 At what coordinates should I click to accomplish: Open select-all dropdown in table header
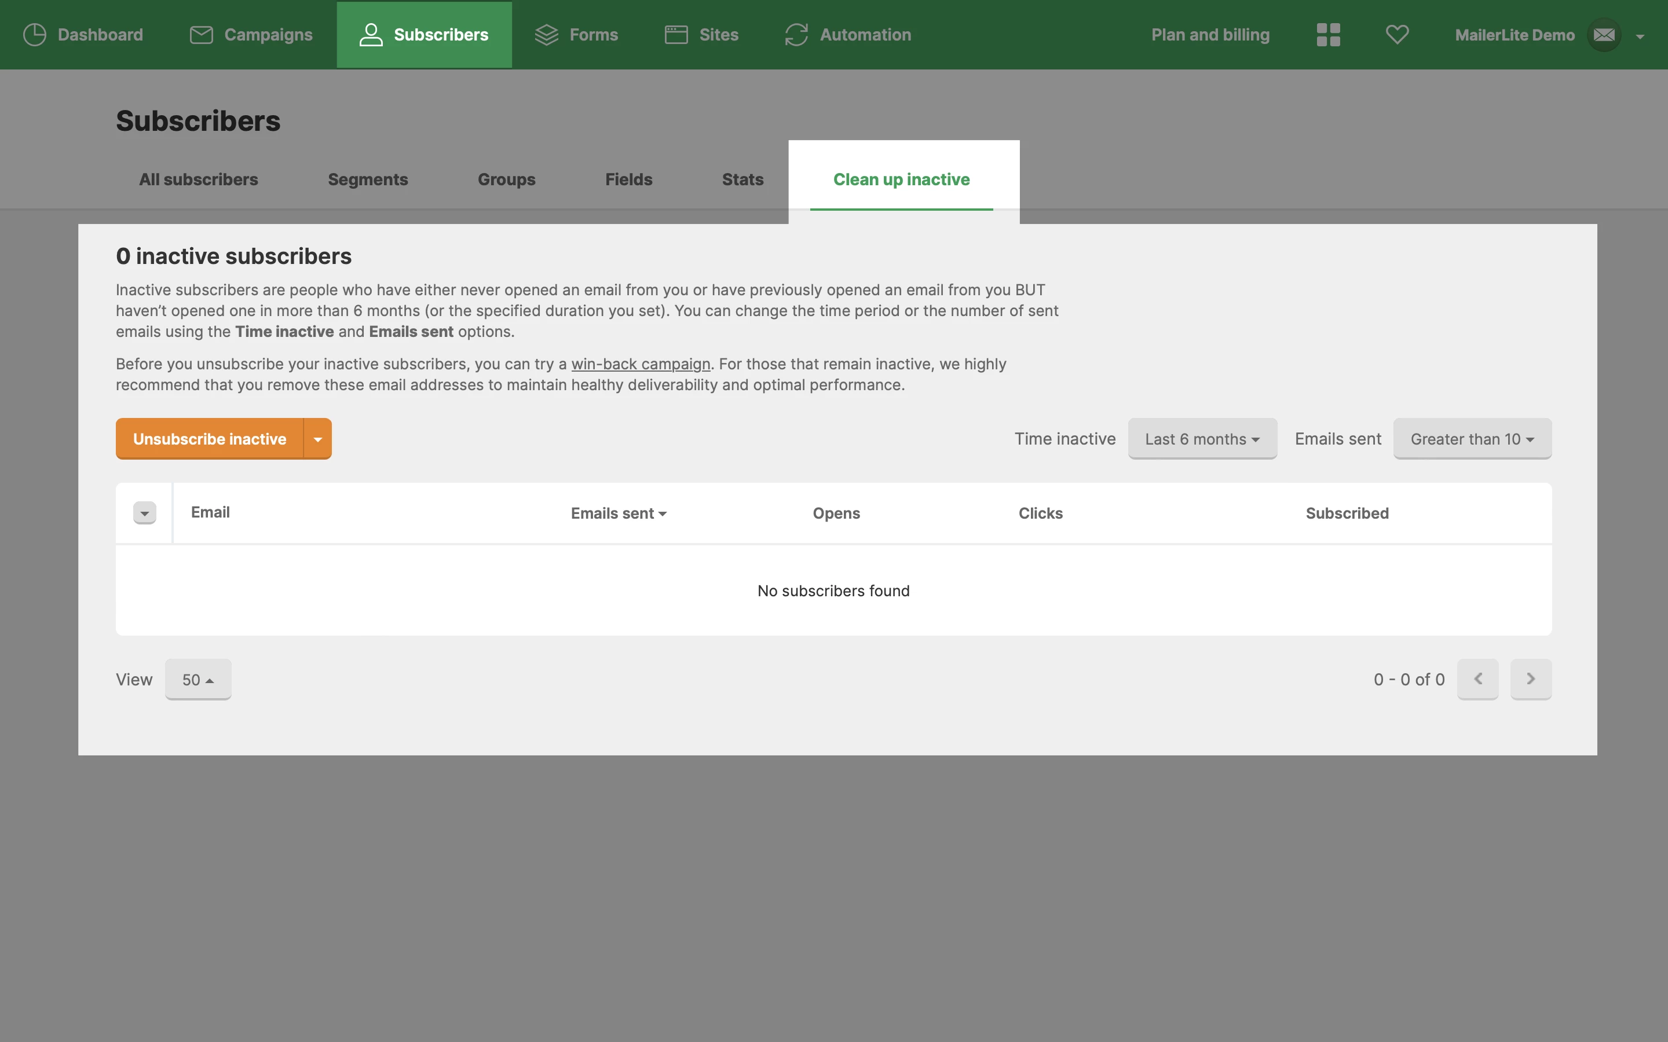[x=145, y=513]
